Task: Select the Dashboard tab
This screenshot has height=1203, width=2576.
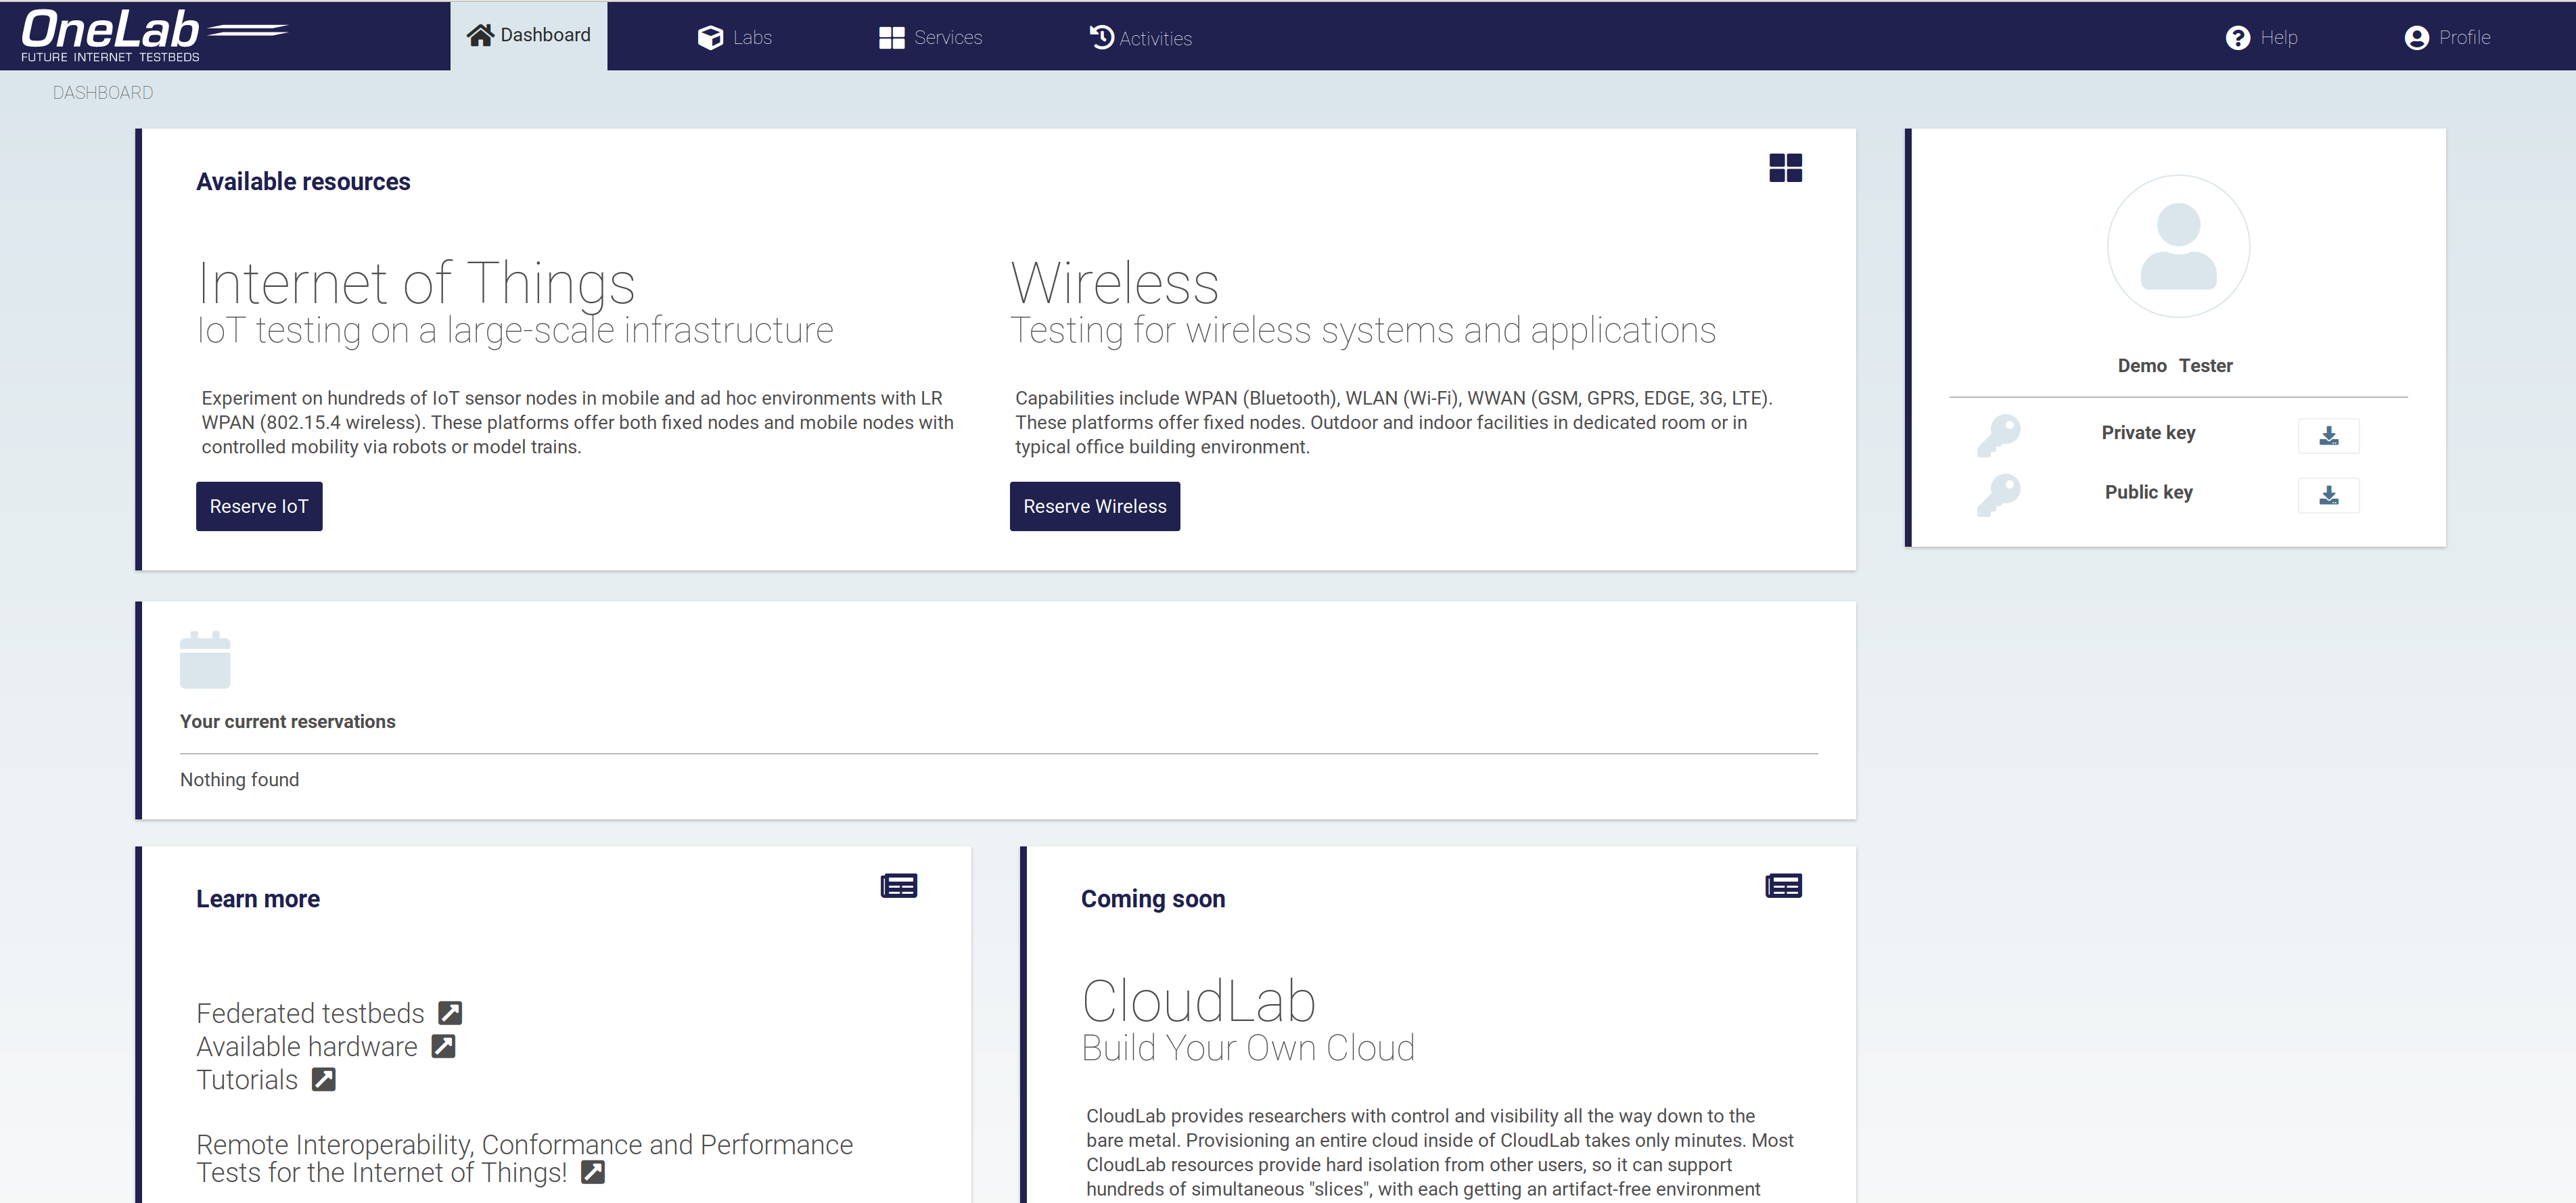Action: [529, 36]
